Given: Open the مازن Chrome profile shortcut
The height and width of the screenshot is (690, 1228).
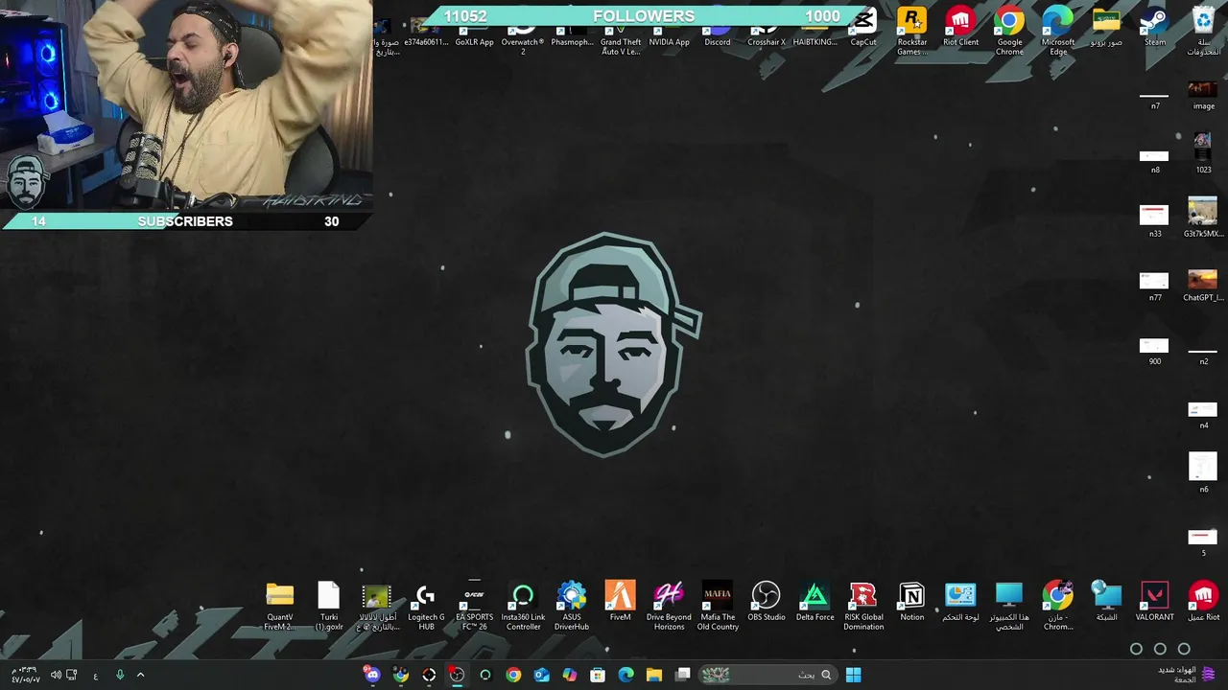Looking at the screenshot, I should coord(1057,606).
